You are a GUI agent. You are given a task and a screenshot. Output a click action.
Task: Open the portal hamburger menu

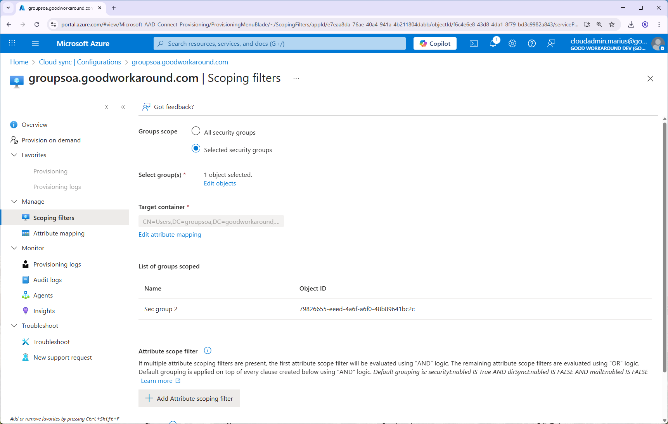pos(35,44)
